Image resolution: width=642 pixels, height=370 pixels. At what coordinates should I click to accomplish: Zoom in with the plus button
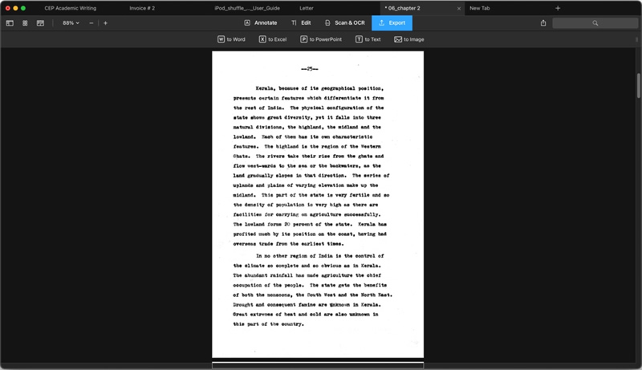pyautogui.click(x=105, y=23)
